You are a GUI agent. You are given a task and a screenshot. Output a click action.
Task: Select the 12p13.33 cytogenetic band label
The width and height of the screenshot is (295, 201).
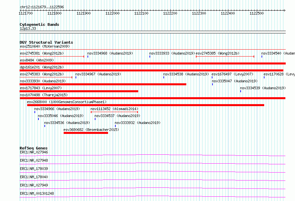tap(28, 28)
